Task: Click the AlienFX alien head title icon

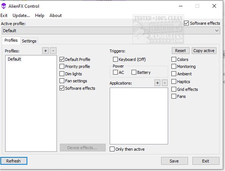Action: coord(4,6)
